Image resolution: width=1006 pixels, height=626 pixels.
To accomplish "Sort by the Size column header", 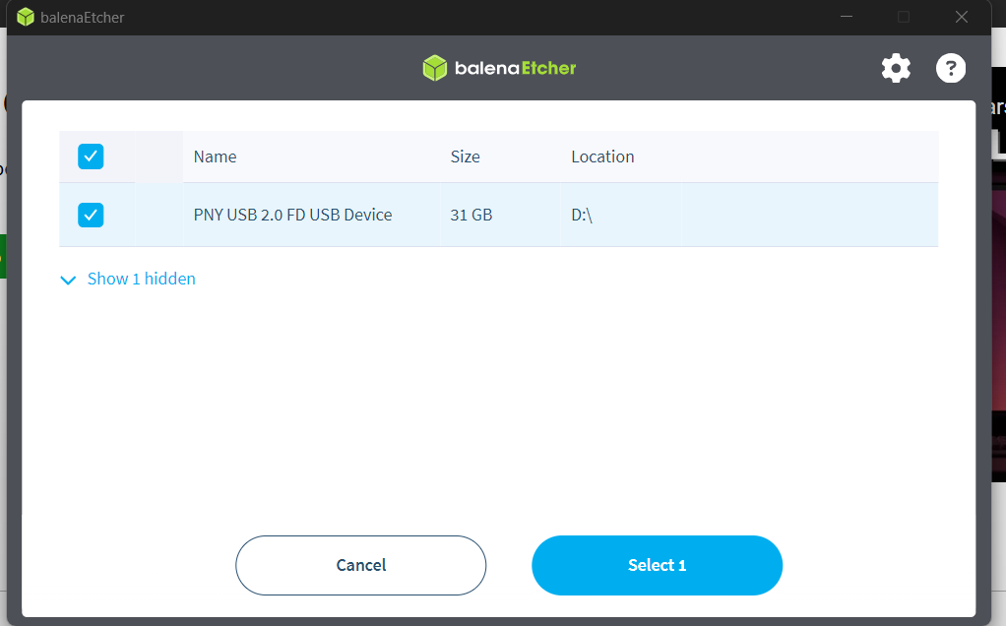I will click(465, 156).
